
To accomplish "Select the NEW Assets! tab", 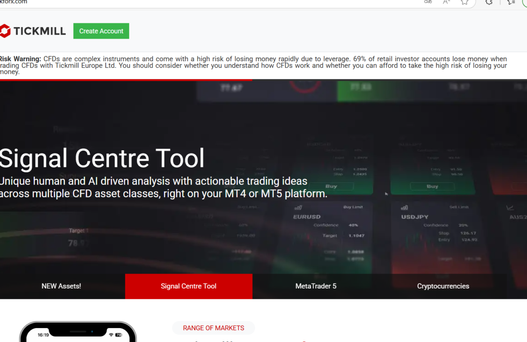I will (x=61, y=286).
